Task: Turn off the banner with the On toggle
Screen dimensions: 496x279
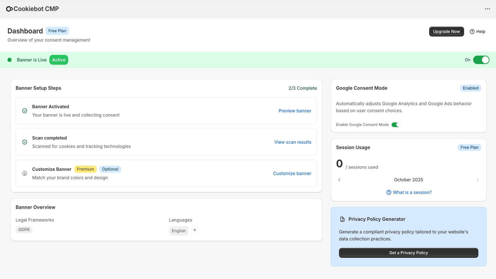Action: (481, 60)
